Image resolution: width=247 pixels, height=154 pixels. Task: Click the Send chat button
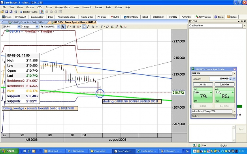coord(241,129)
